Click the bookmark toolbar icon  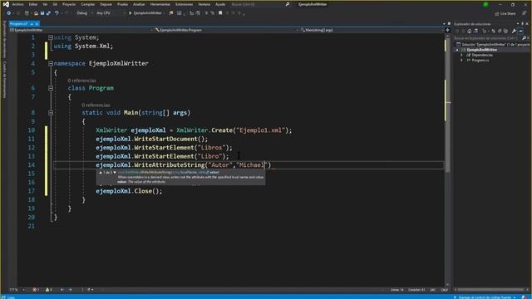(220, 13)
